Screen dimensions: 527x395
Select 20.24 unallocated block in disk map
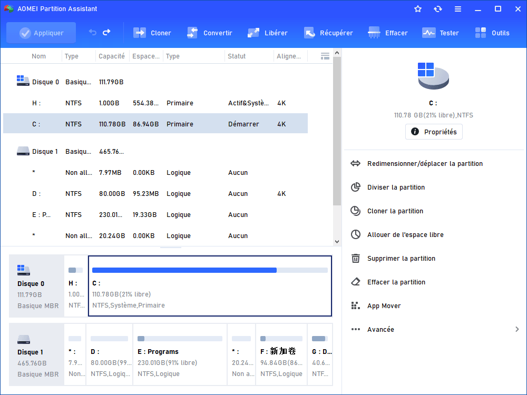click(241, 354)
